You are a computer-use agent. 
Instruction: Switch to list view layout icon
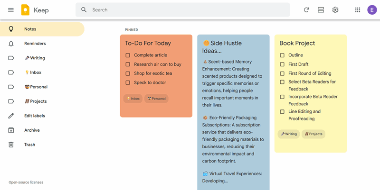tap(321, 10)
